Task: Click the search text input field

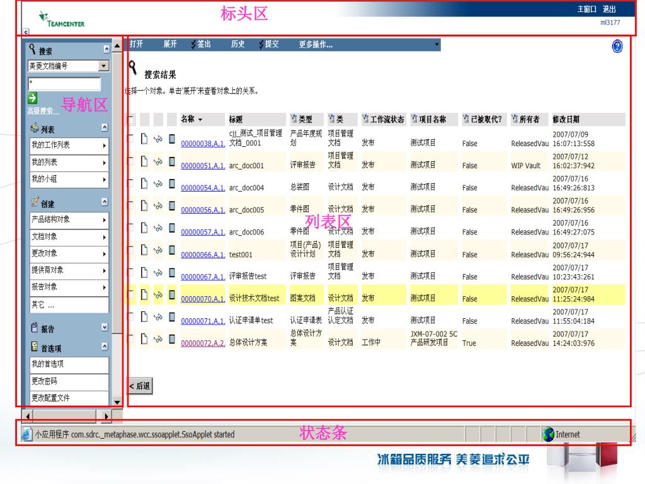Action: click(64, 84)
